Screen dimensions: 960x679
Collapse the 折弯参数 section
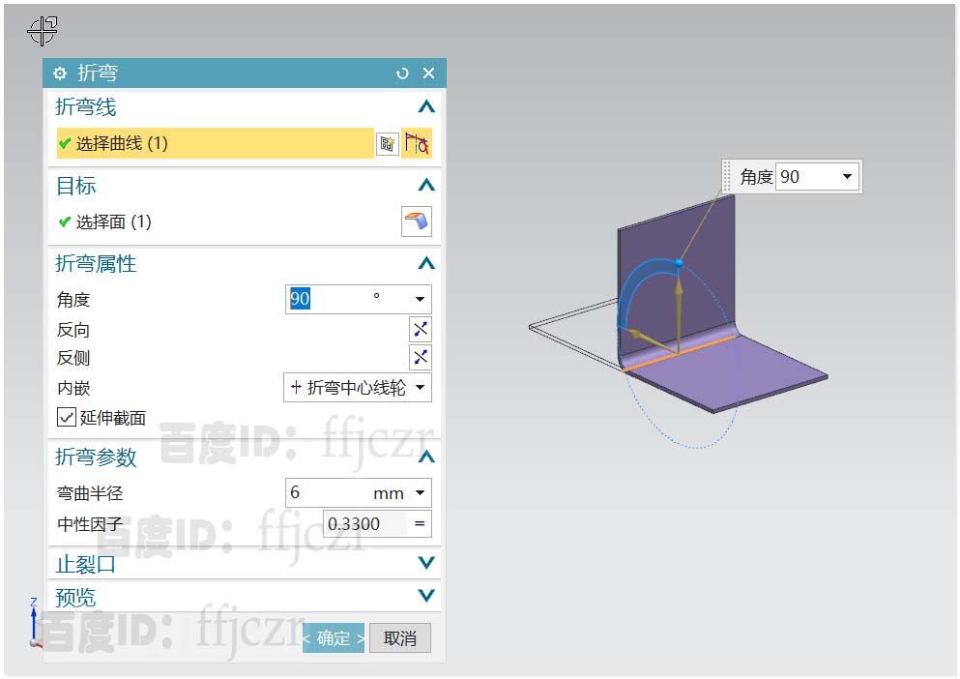click(x=426, y=457)
